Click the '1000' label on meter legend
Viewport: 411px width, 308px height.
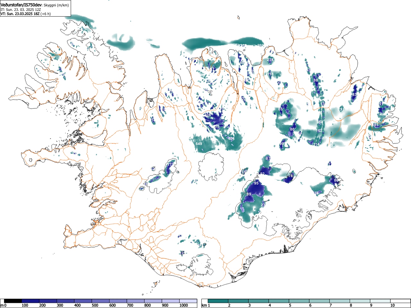coord(183,305)
